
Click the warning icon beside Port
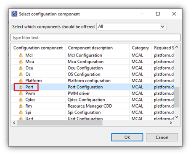[21, 87]
